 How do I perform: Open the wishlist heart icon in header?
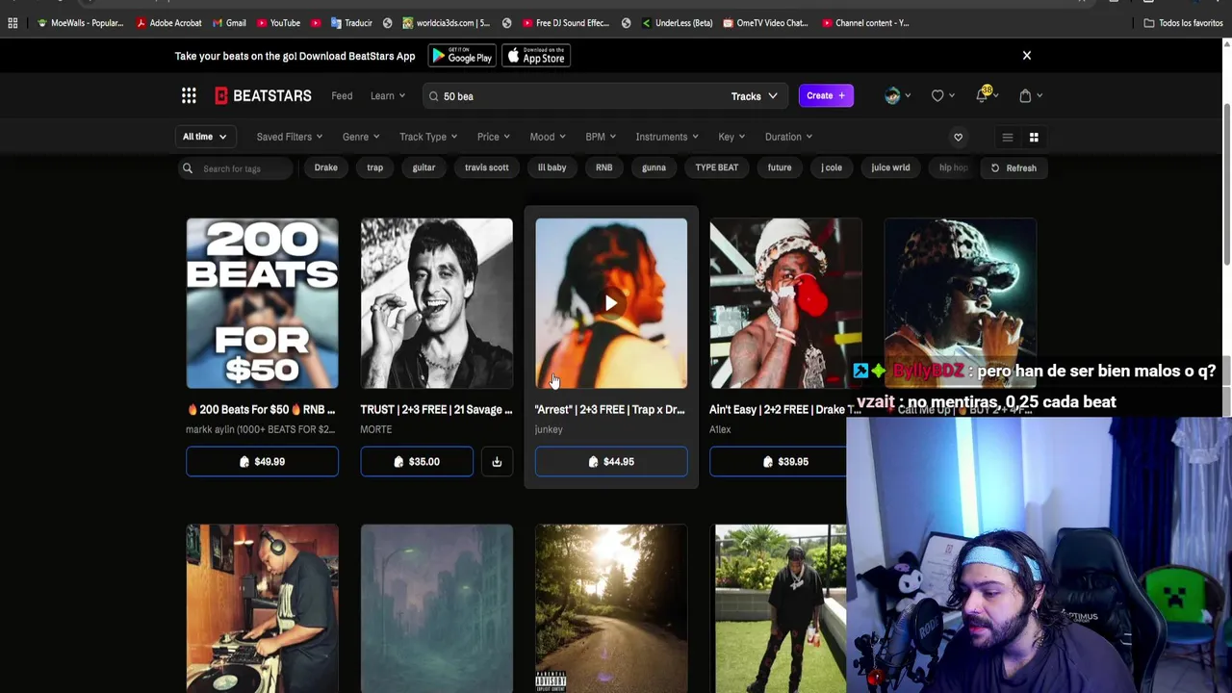pos(937,95)
